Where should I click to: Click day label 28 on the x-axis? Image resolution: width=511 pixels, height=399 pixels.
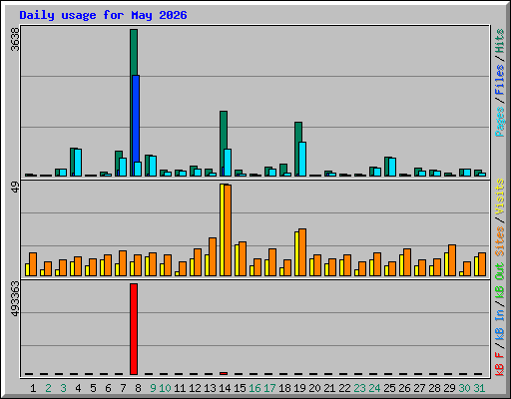coord(434,388)
